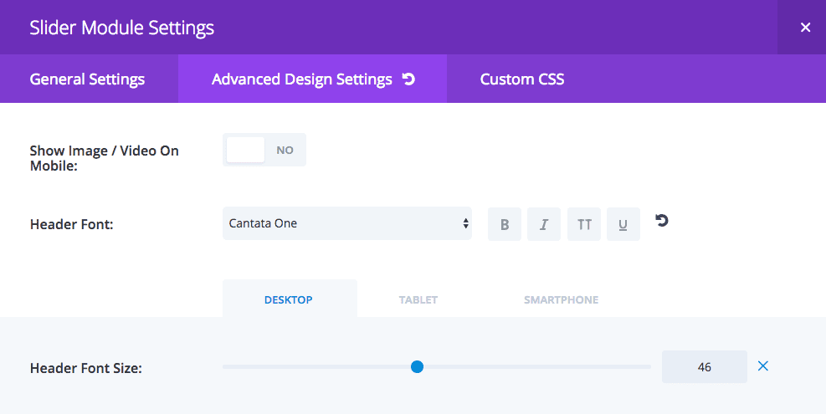The image size is (826, 414).
Task: Click the NO label on mobile toggle
Action: coord(285,150)
